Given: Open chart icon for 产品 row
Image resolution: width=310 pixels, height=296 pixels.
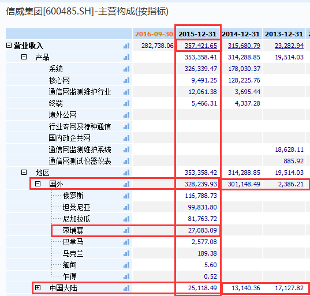Looking at the screenshot, I should pos(126,57).
